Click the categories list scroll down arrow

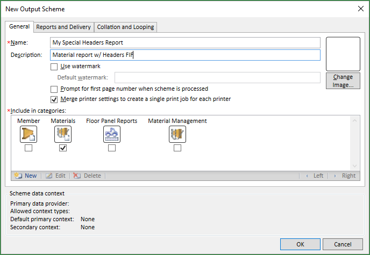[x=354, y=166]
